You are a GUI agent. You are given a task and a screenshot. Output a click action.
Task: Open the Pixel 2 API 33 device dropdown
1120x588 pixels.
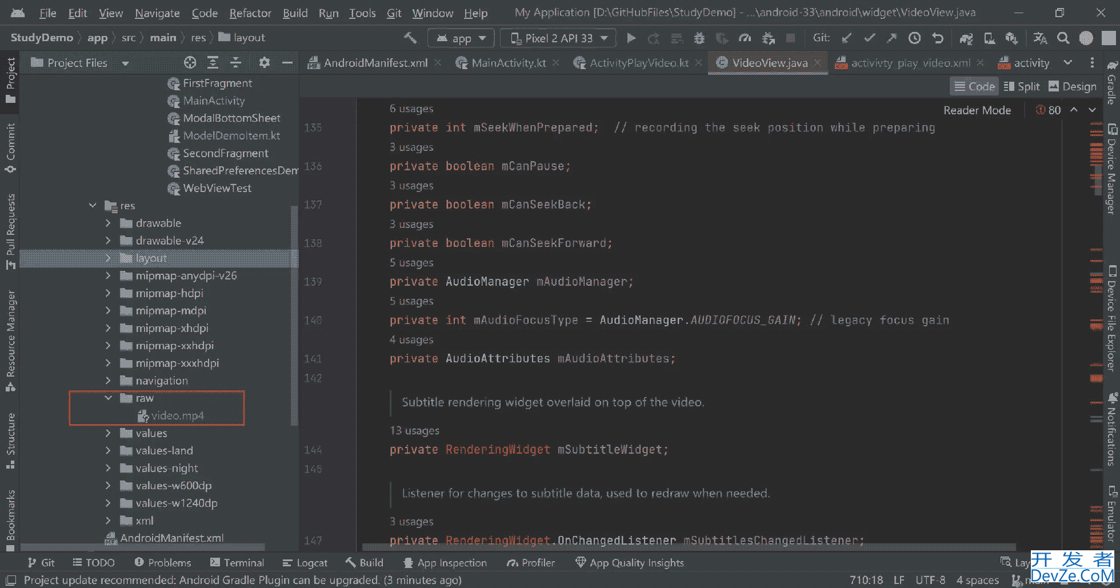pos(558,38)
